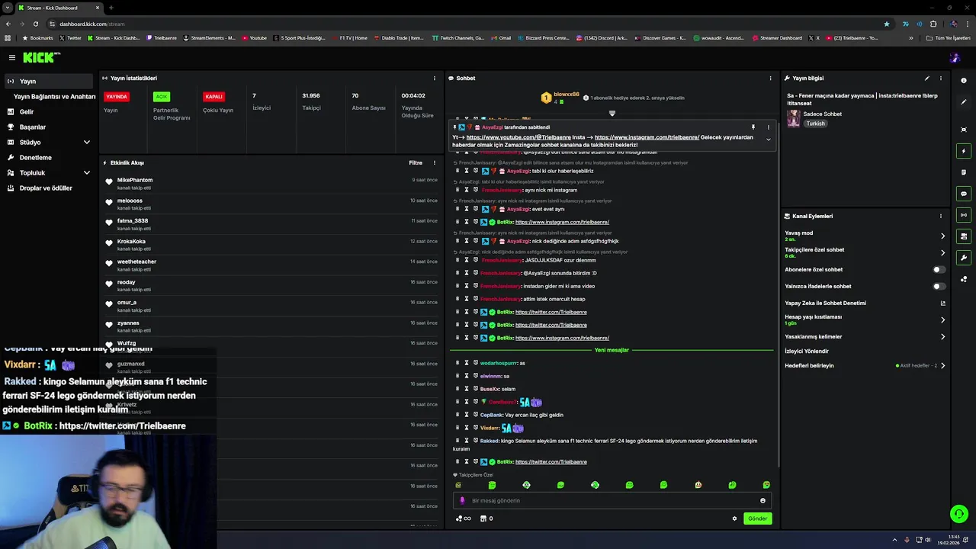Screen dimensions: 976x549
Task: Click the Sadece Sohbet category thumbnail
Action: click(x=794, y=118)
